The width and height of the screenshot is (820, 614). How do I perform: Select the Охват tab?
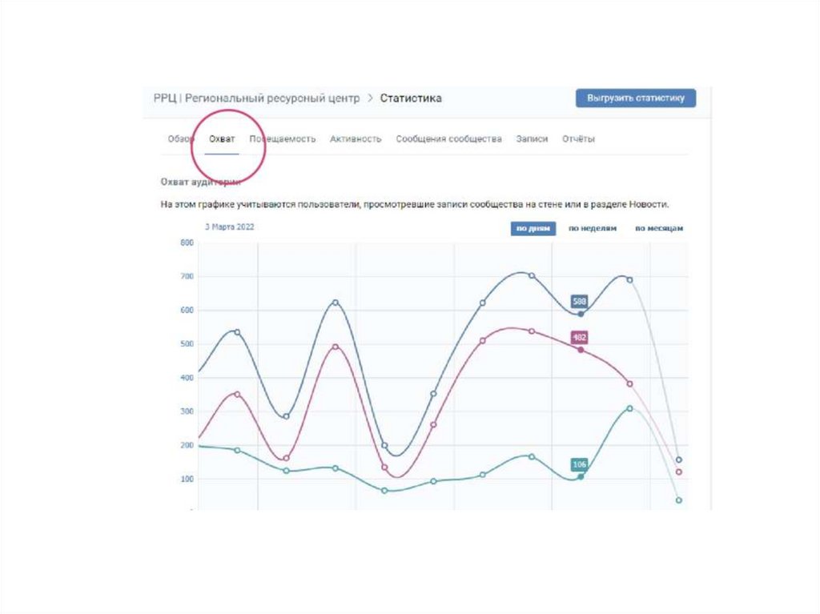(222, 138)
